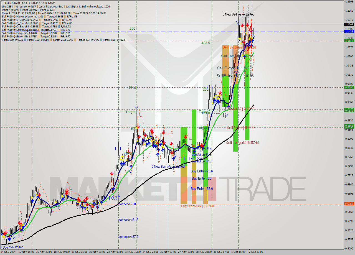Select the 'Sell 100 | 0.9228' label
The width and height of the screenshot is (355, 255).
(241, 109)
